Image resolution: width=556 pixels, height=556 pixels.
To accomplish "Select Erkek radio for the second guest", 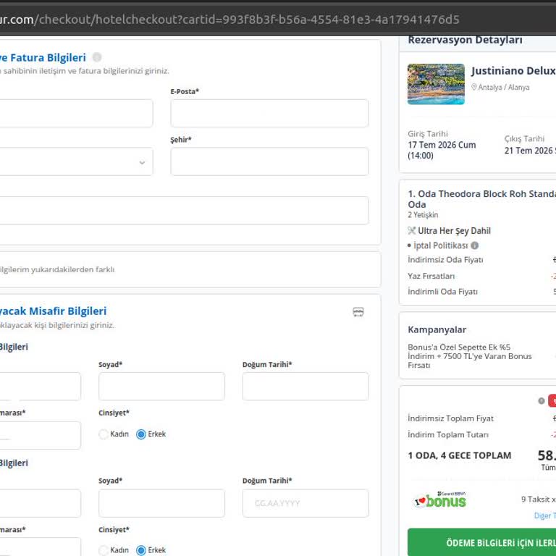I will click(x=141, y=550).
